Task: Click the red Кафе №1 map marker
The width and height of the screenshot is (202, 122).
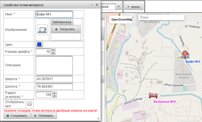Action: pos(185,54)
